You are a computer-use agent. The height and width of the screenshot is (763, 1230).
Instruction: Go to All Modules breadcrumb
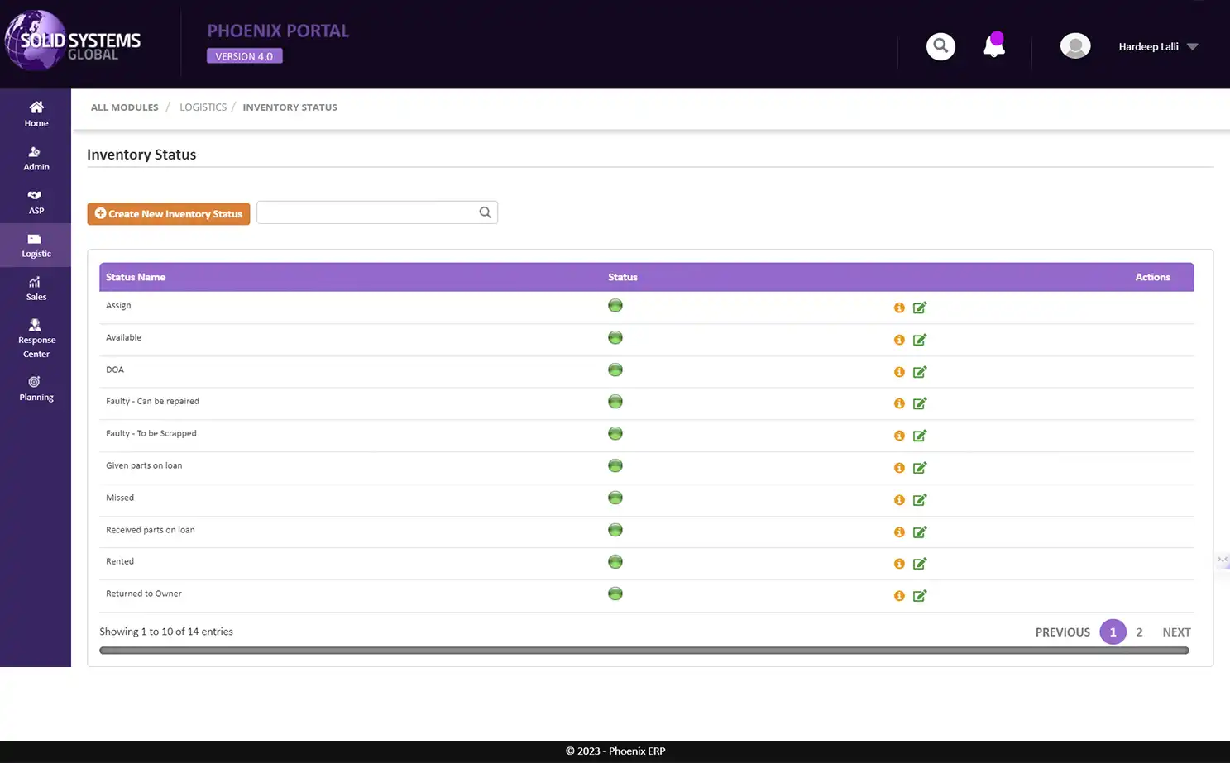pos(124,107)
